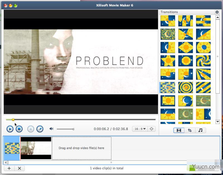Switch to the Transitions tab
The image size is (223, 175).
coord(179,130)
